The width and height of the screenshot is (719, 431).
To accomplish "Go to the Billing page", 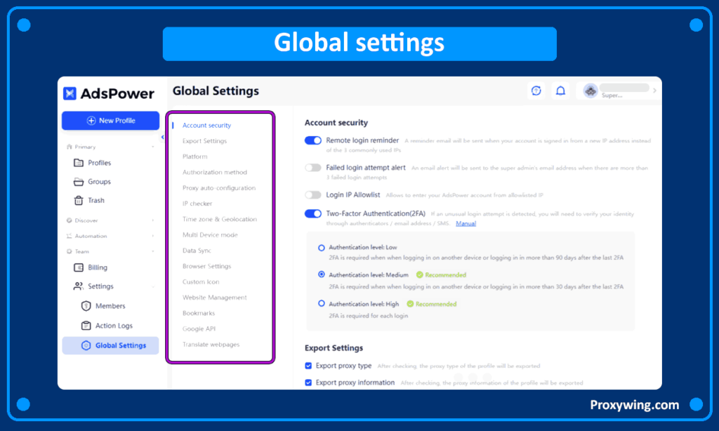I will (x=98, y=267).
